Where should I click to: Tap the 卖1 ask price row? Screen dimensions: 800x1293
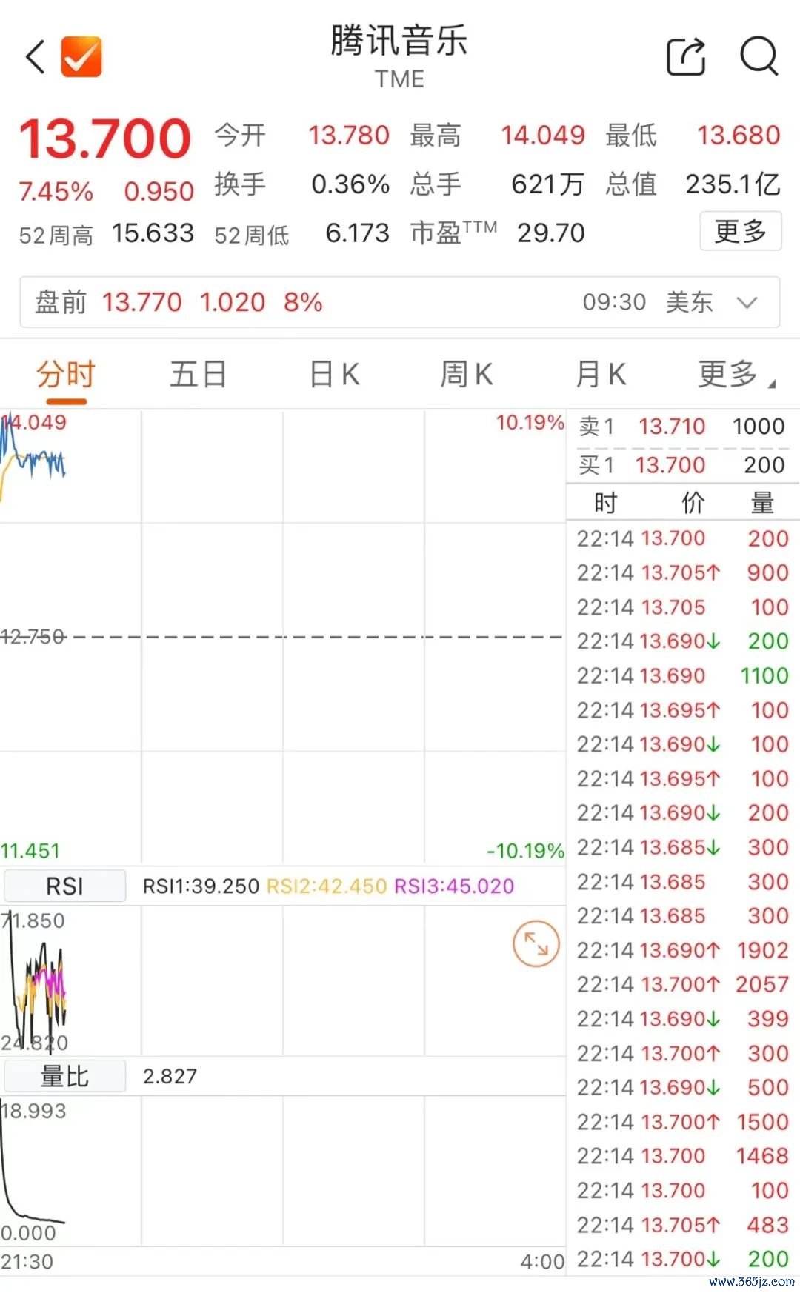click(681, 427)
